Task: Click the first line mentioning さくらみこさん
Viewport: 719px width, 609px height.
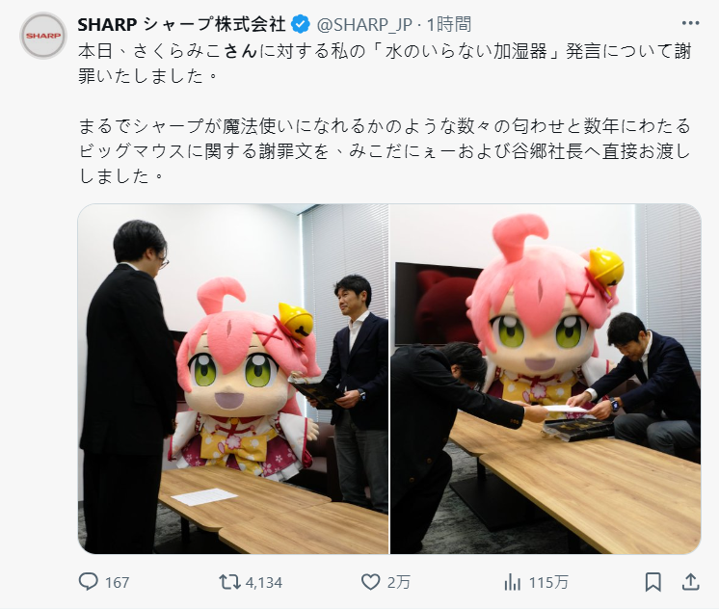Action: click(385, 51)
